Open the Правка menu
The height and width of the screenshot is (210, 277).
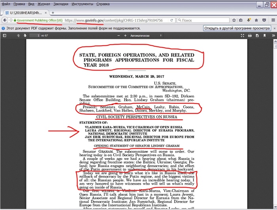(19, 4)
